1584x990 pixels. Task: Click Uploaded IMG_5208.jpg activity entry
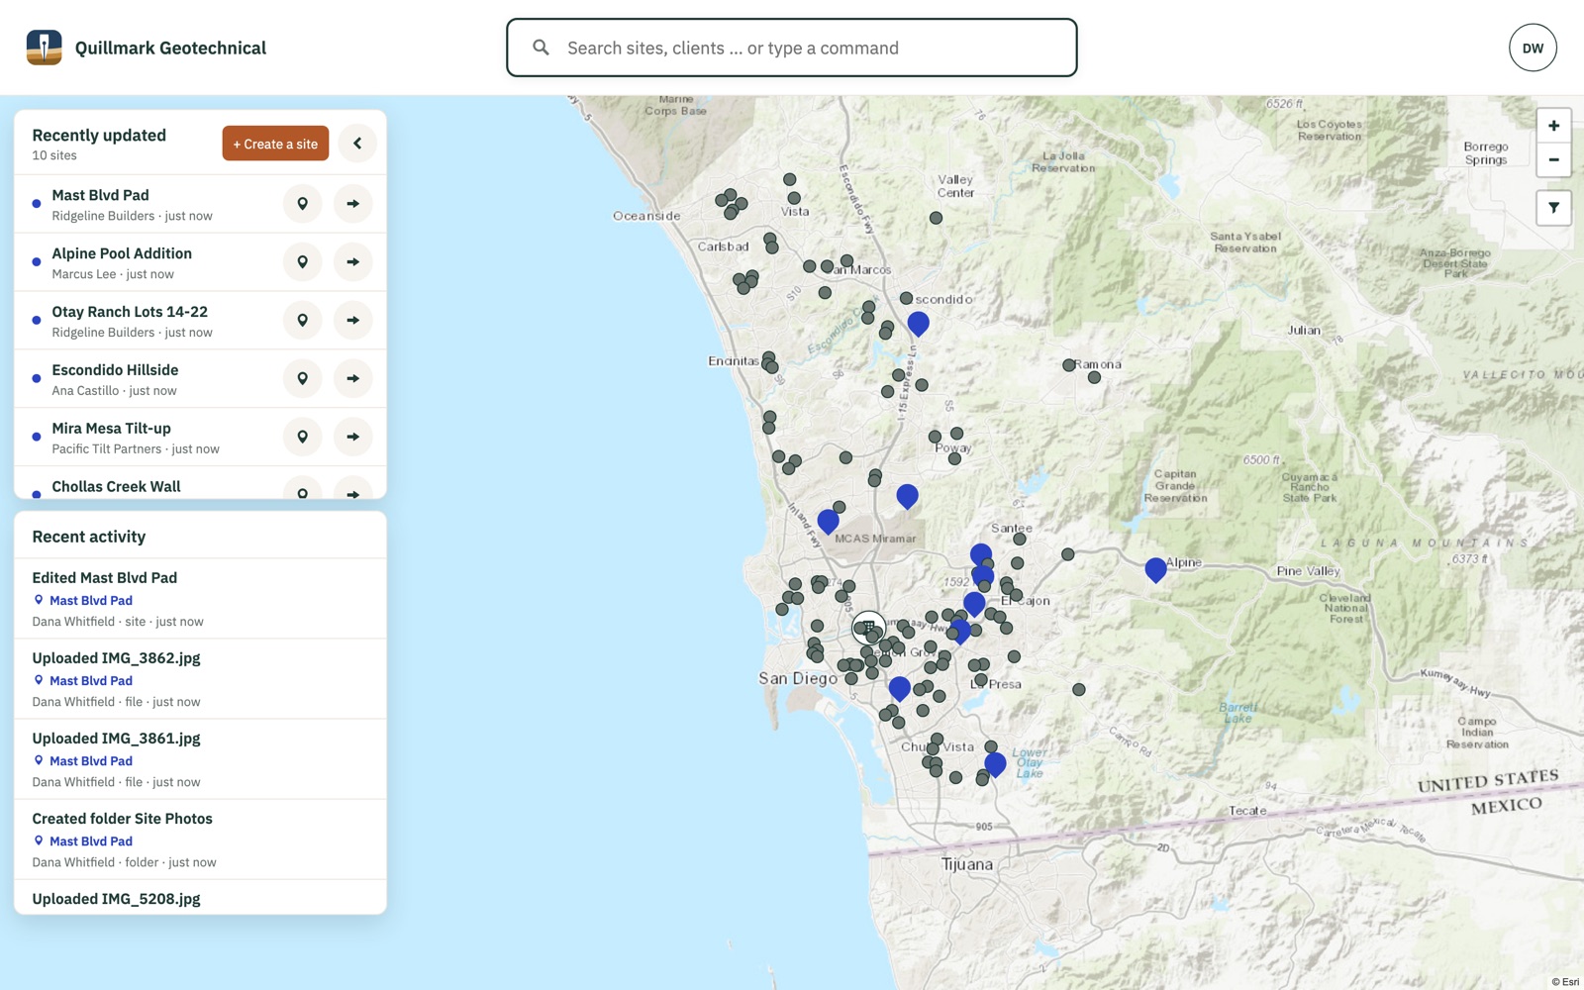(x=200, y=897)
